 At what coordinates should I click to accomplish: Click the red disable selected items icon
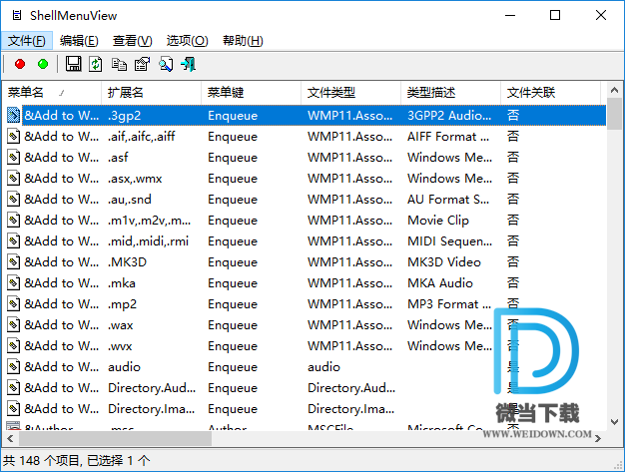20,64
